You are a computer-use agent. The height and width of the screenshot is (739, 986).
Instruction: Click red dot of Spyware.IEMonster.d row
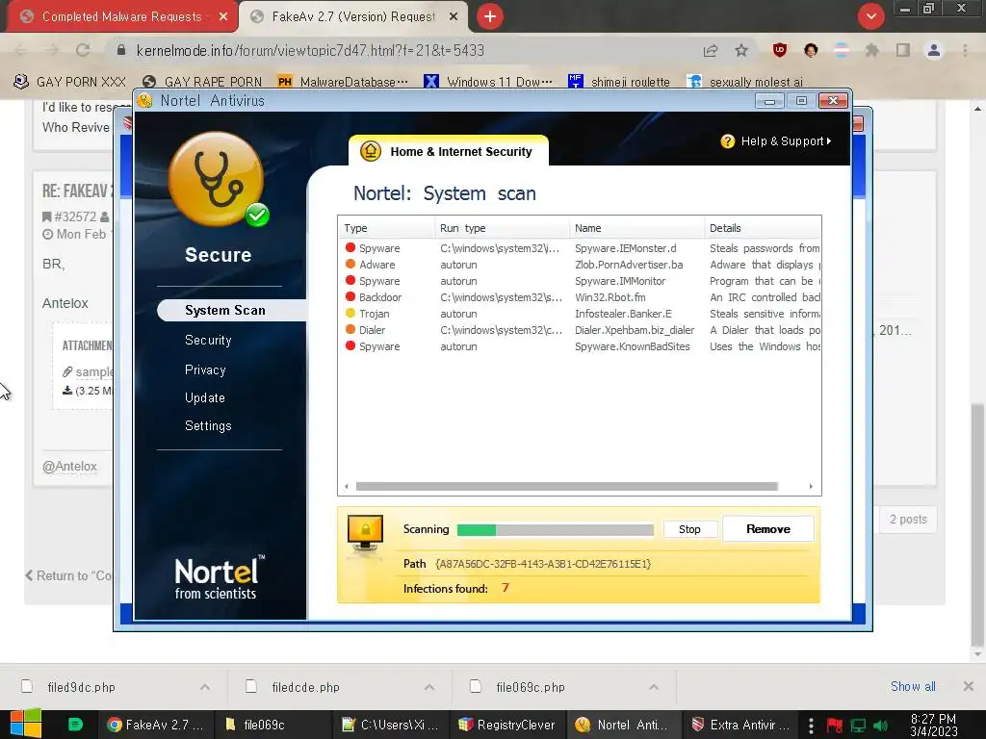click(350, 247)
